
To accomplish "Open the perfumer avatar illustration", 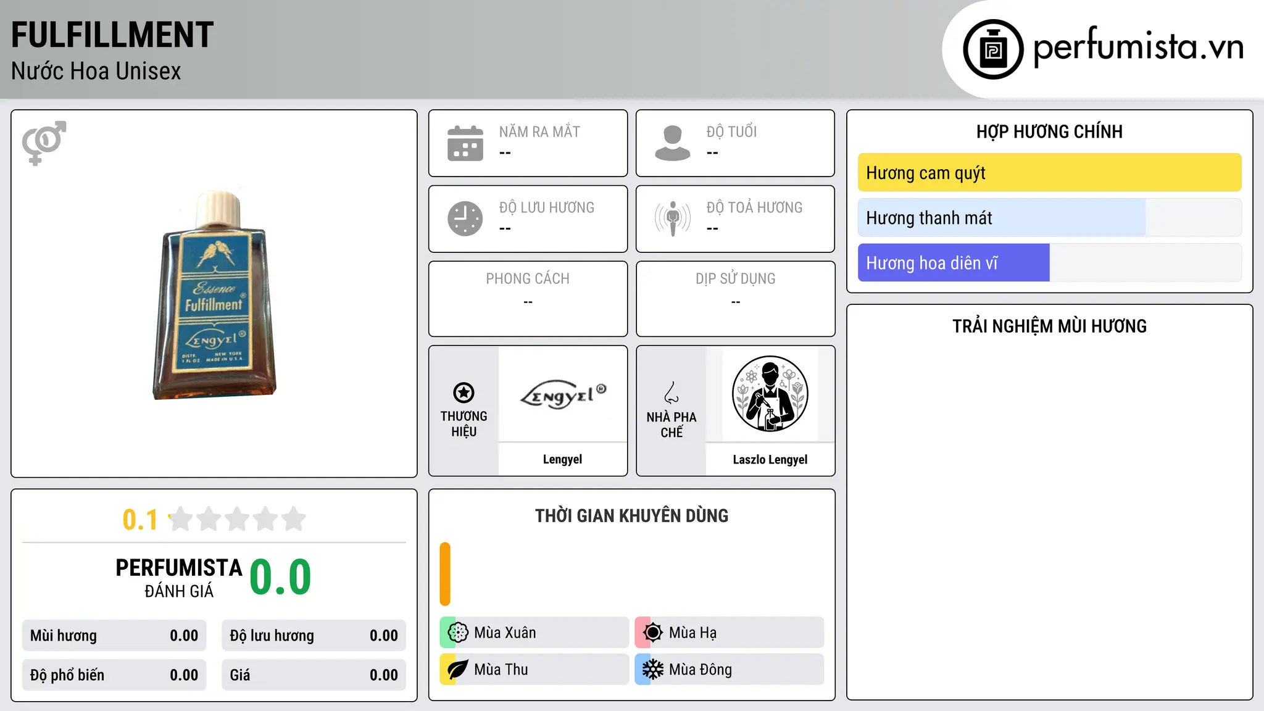I will pyautogui.click(x=770, y=394).
